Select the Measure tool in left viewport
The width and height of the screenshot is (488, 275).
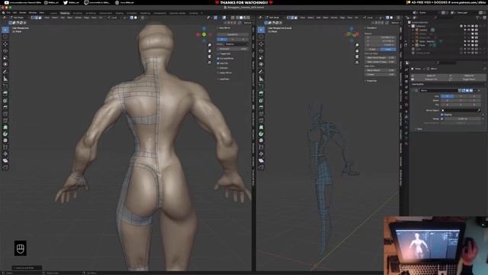tap(5, 79)
